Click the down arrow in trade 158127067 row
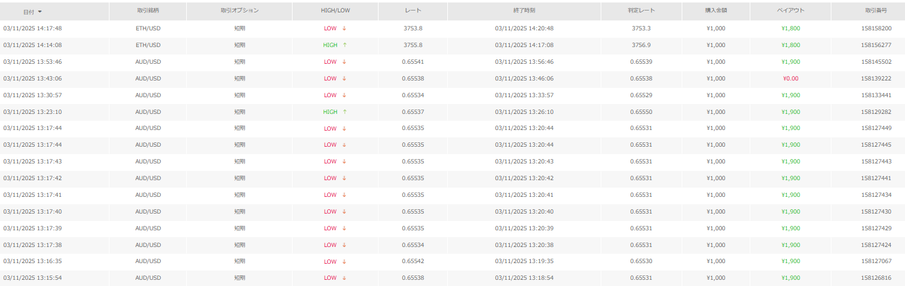Image resolution: width=905 pixels, height=286 pixels. click(344, 261)
